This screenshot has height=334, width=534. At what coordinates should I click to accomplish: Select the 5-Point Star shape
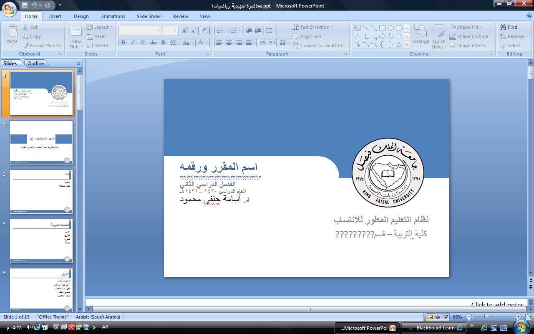click(399, 44)
